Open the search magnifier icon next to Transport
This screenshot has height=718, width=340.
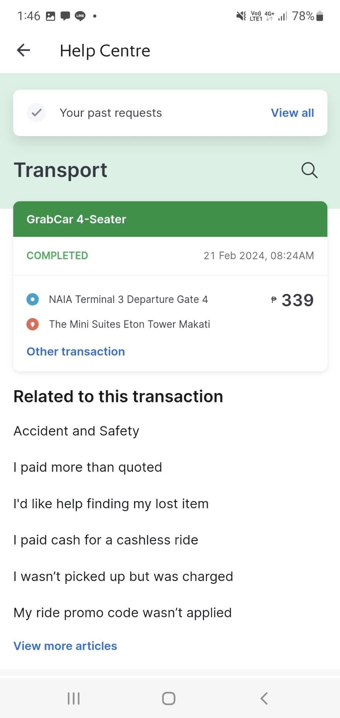pyautogui.click(x=309, y=170)
